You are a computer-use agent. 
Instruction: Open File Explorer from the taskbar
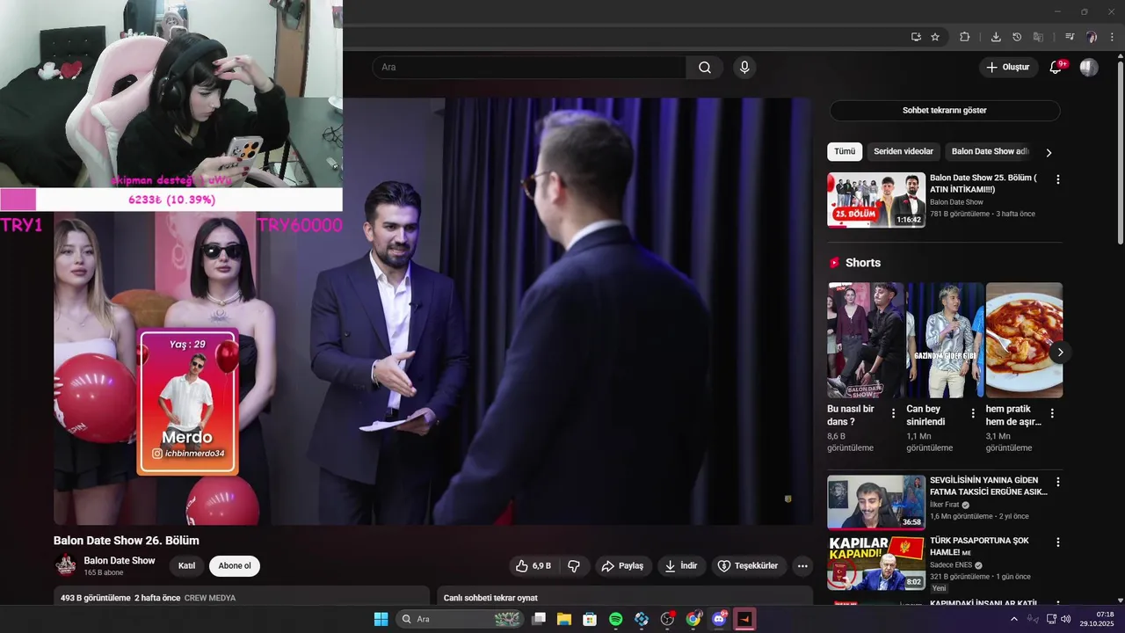[564, 619]
